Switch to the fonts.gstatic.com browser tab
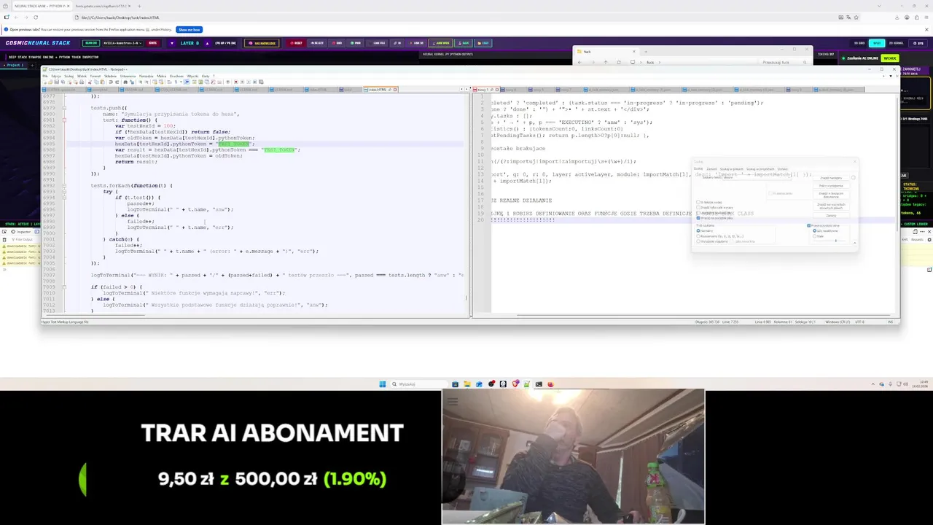The height and width of the screenshot is (525, 933). [103, 6]
